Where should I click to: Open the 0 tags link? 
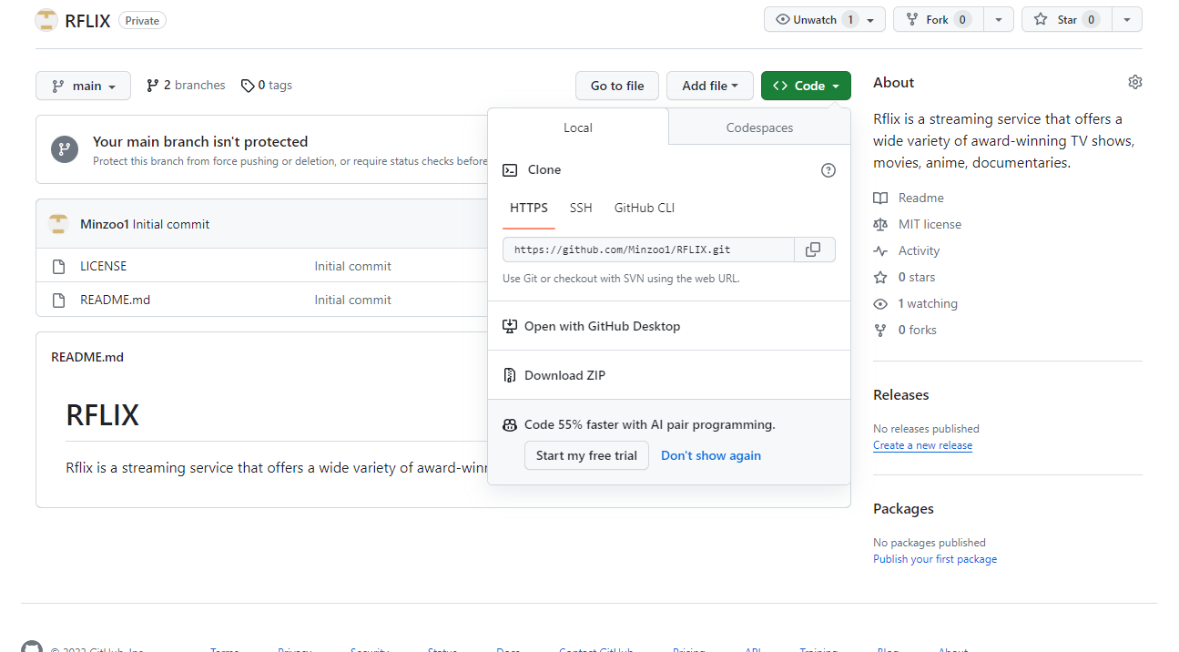267,86
